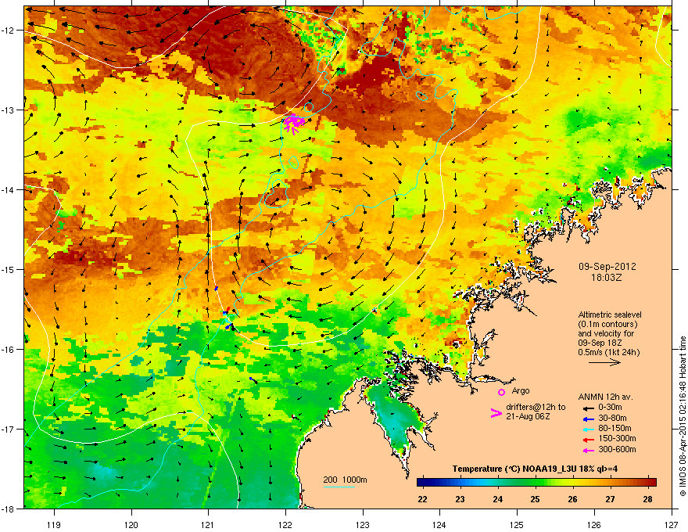Screen dimensions: 688x532
Task: Click the cyan bathymetry legend line under '200 1000m'
Action: pos(339,487)
